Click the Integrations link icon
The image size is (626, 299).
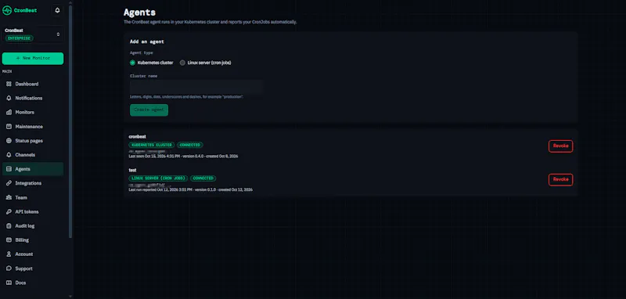[9, 183]
